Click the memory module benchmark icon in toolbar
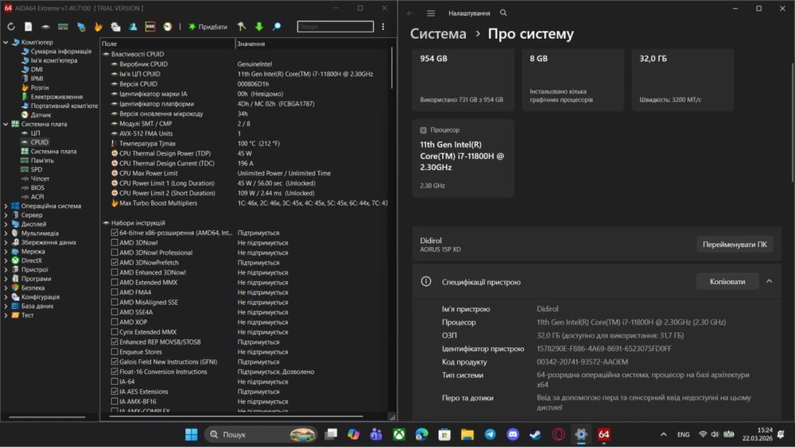This screenshot has width=795, height=447. pos(64,27)
